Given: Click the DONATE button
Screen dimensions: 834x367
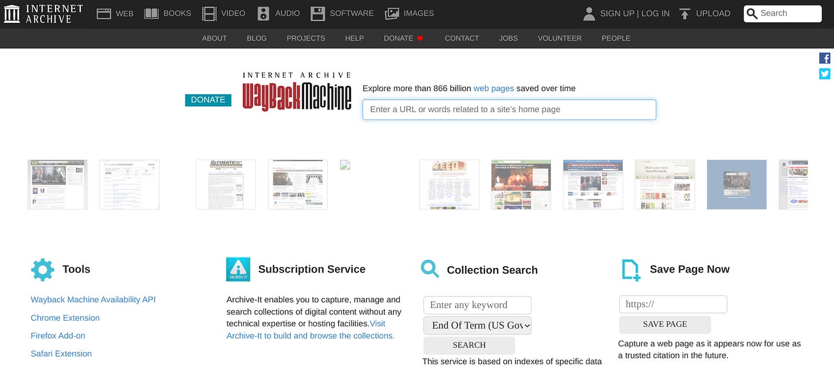Looking at the screenshot, I should click(x=208, y=100).
